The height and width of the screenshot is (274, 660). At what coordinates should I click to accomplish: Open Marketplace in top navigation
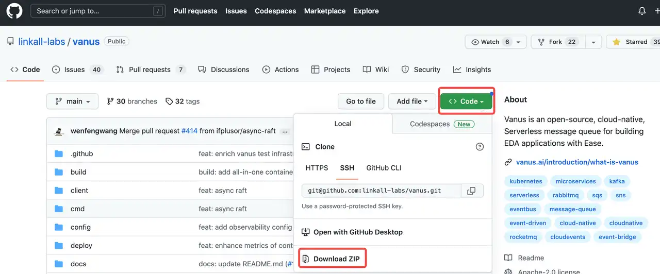325,11
